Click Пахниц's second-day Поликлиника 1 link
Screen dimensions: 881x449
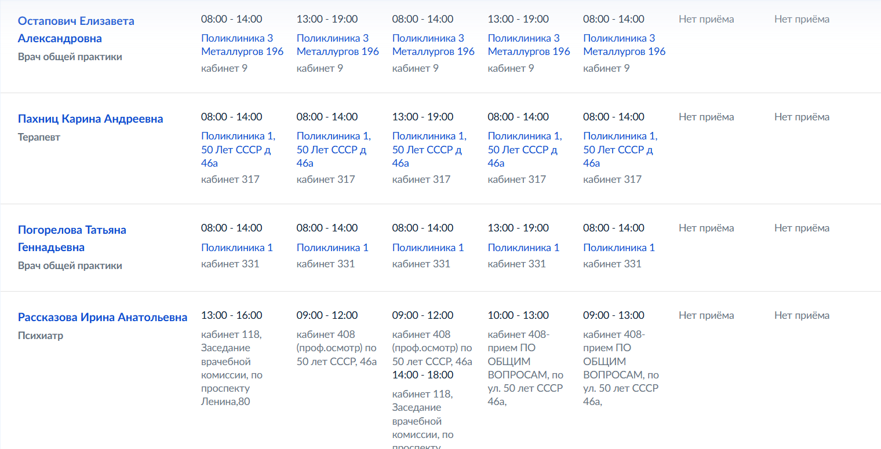coord(334,149)
